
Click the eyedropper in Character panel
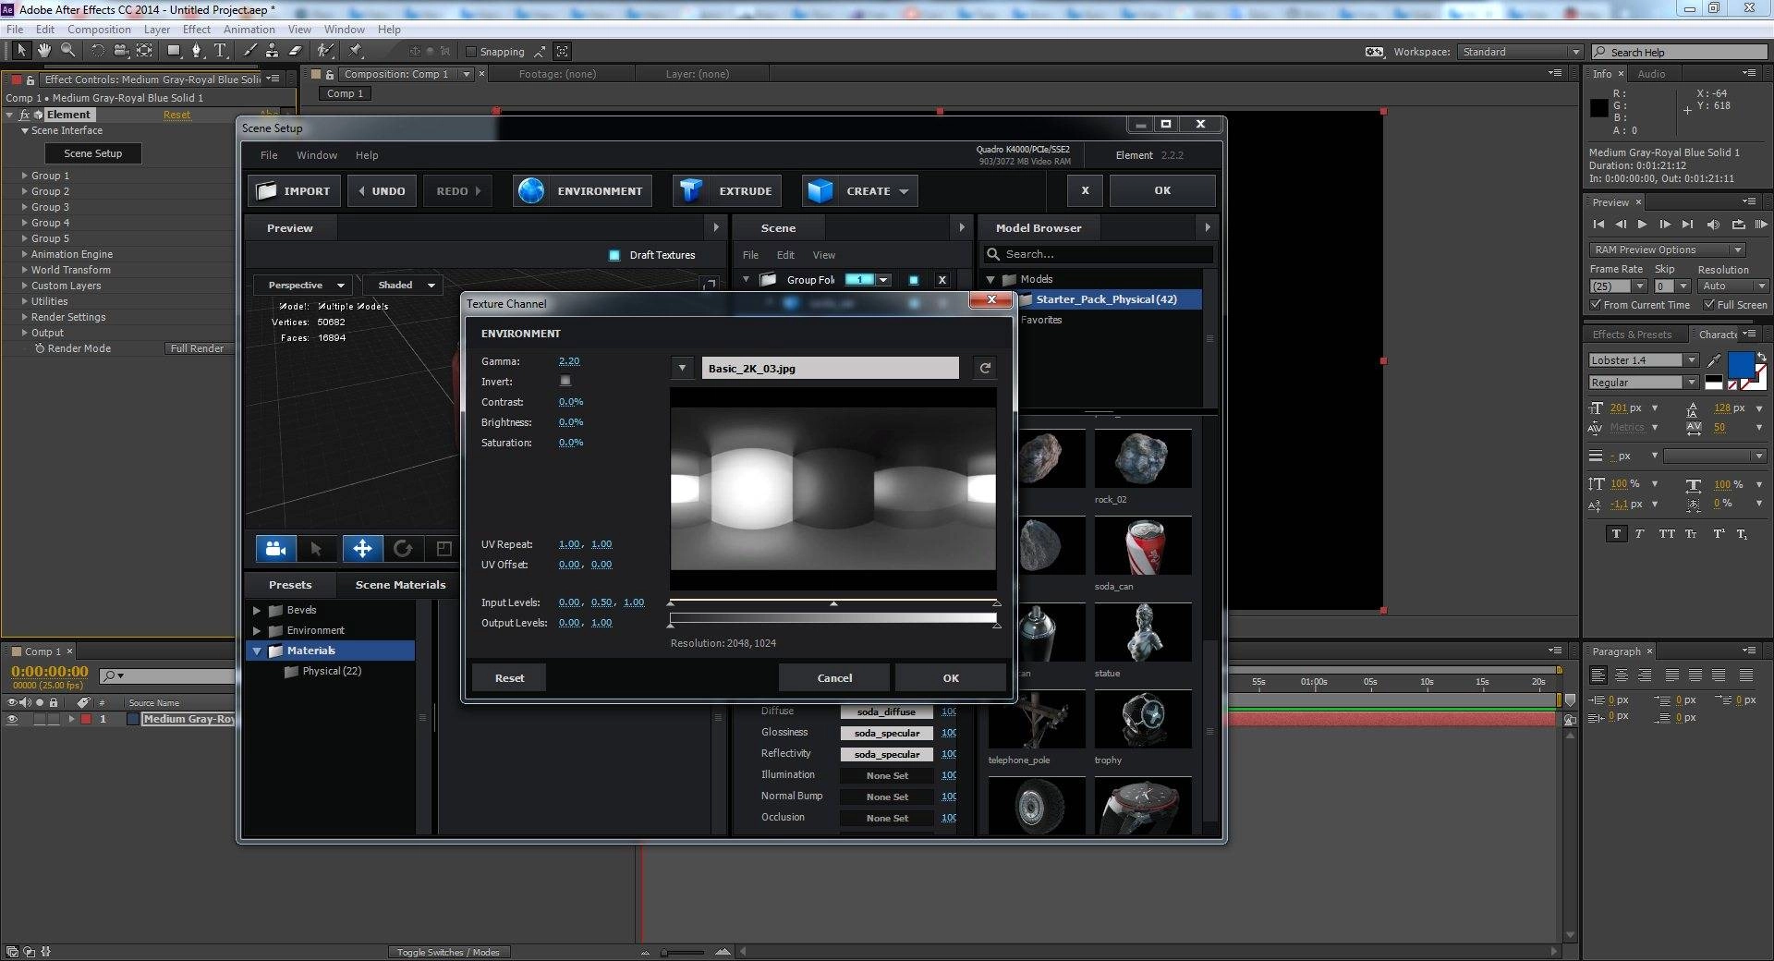coord(1714,360)
